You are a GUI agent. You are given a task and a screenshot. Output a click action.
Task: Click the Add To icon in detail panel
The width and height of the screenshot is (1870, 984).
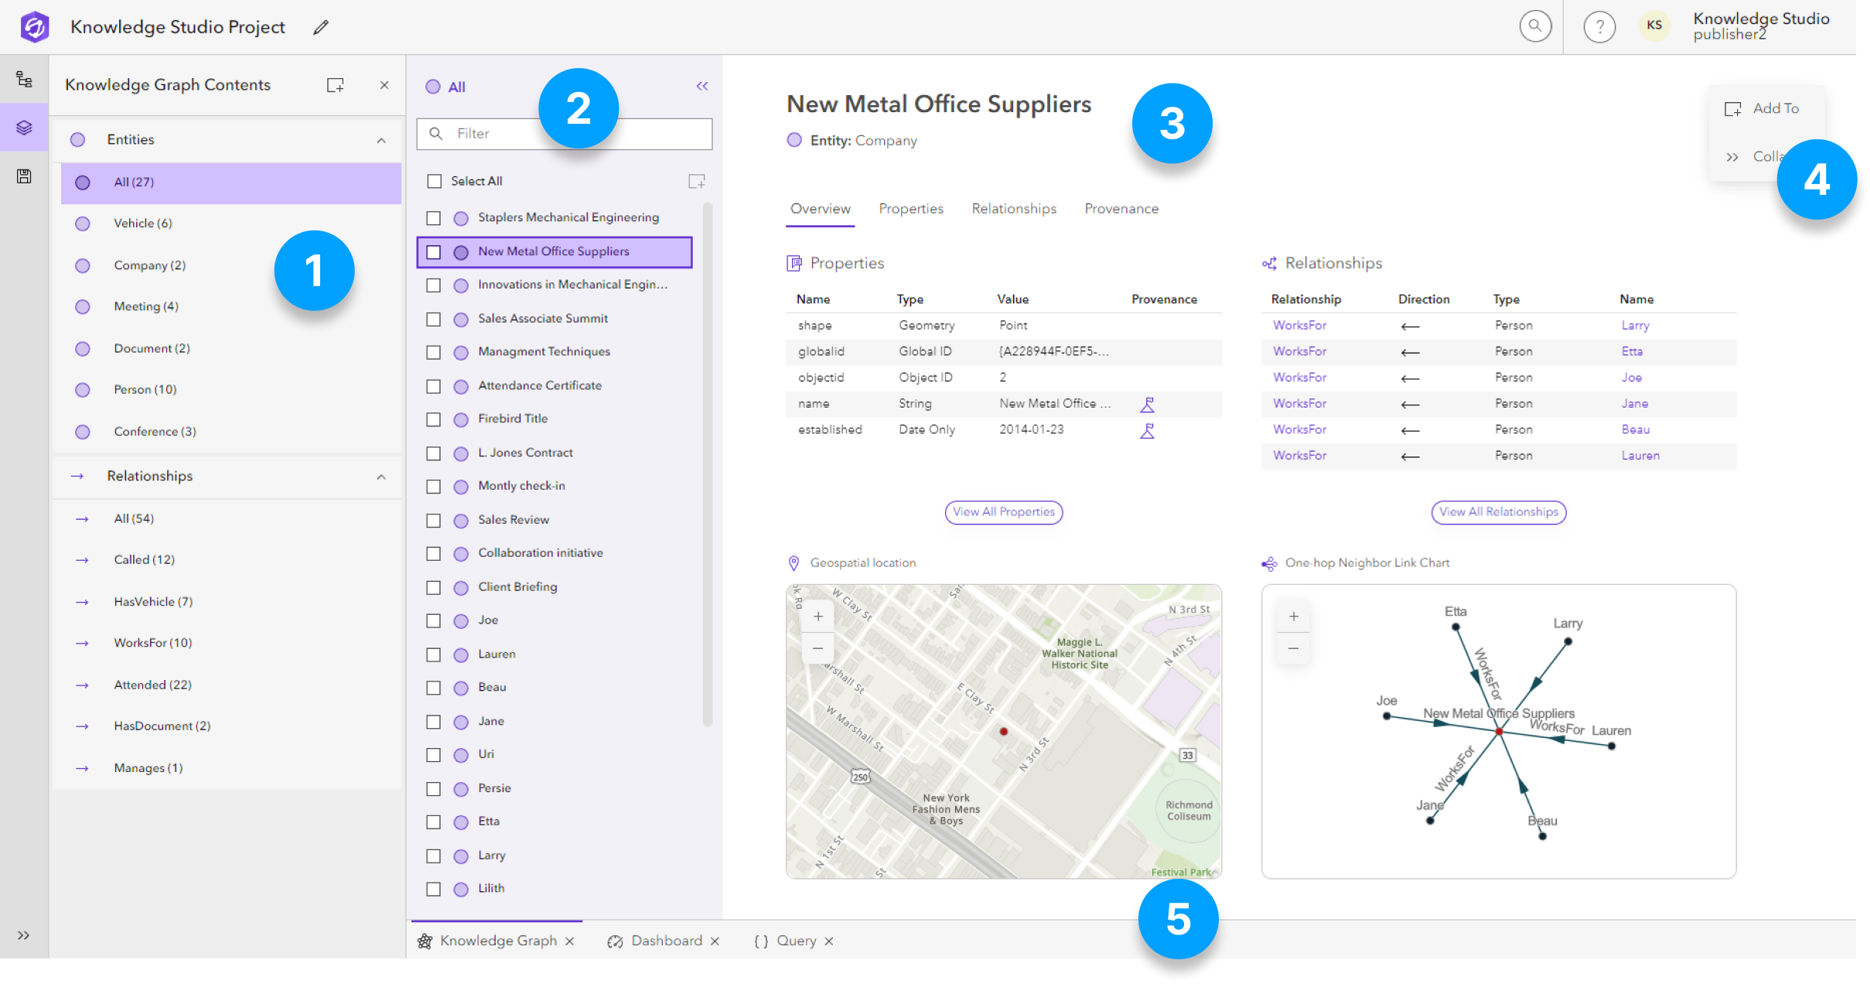(x=1735, y=109)
